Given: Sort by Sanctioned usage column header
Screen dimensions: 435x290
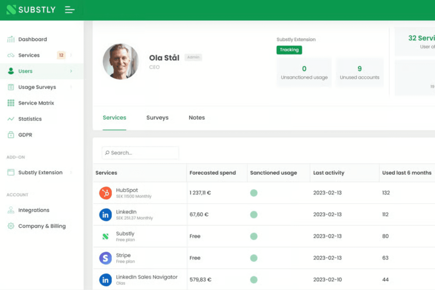Looking at the screenshot, I should point(274,173).
